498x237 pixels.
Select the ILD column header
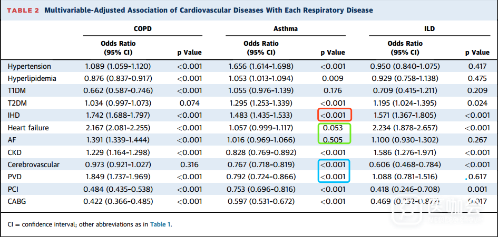(428, 29)
